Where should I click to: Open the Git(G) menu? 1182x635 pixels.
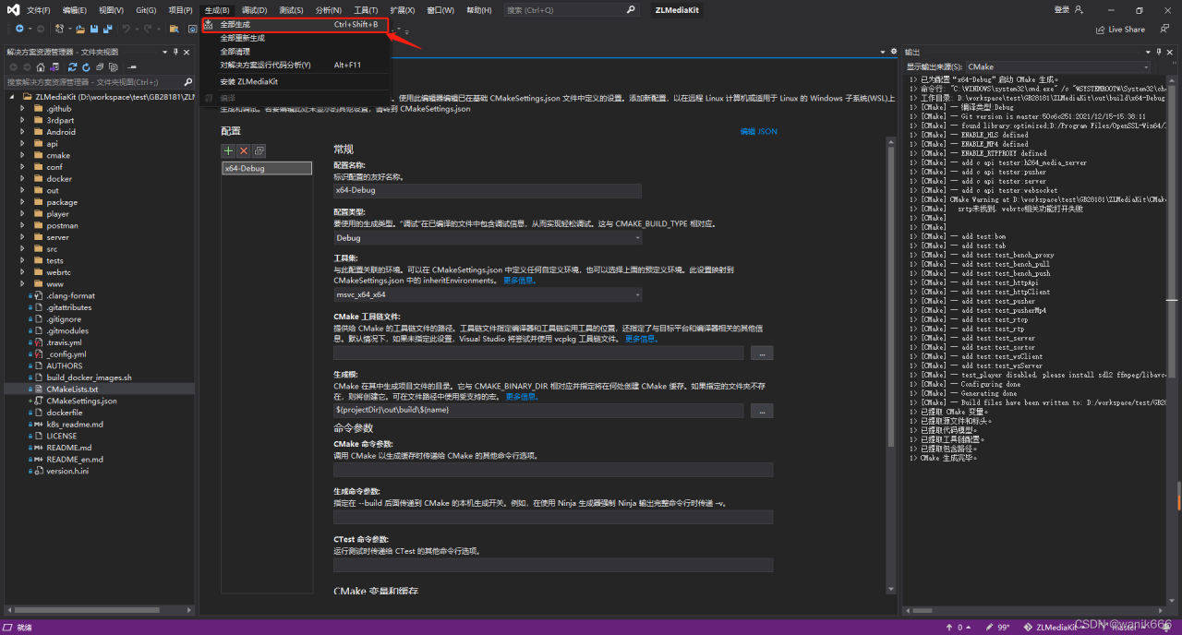coord(146,10)
